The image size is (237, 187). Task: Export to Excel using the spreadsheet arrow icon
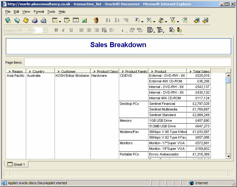point(206,20)
